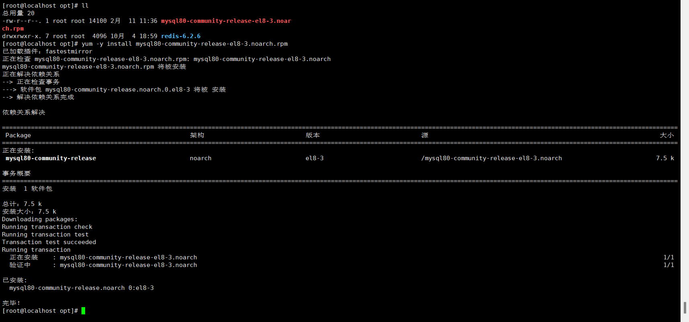This screenshot has height=322, width=689.
Task: Click the '--> 正在检查事务' line
Action: tap(31, 82)
